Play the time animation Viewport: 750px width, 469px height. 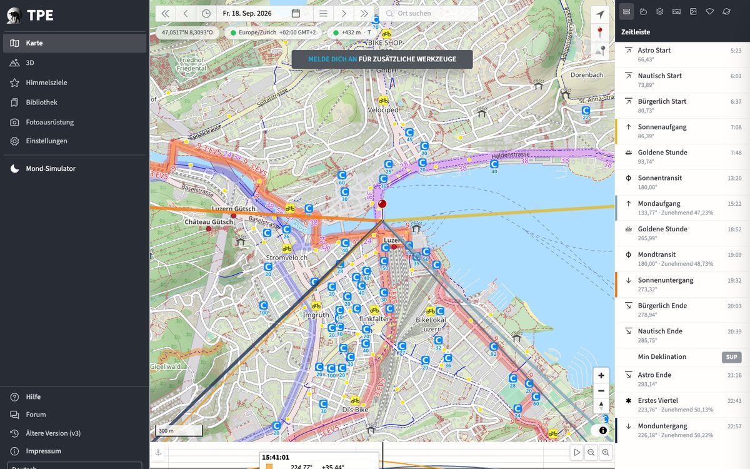(577, 452)
